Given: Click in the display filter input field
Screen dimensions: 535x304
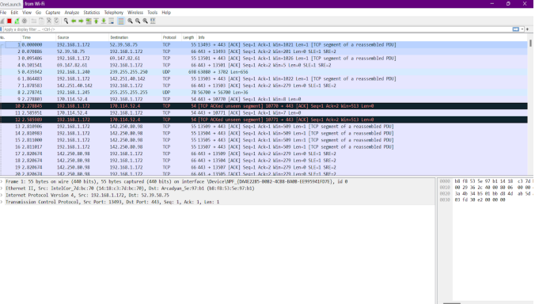Looking at the screenshot, I should (257, 29).
